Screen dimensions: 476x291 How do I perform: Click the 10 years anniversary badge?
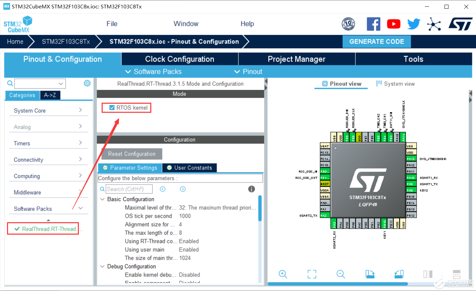[x=348, y=24]
